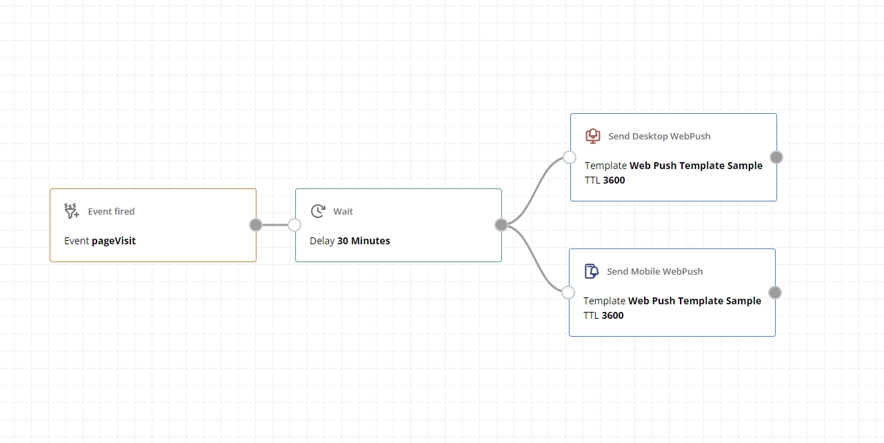Viewport: 884px width, 443px height.
Task: Select the "Event fired" node title
Action: click(x=111, y=211)
